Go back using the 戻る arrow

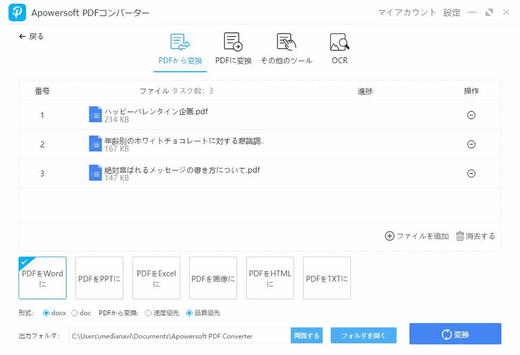point(31,36)
